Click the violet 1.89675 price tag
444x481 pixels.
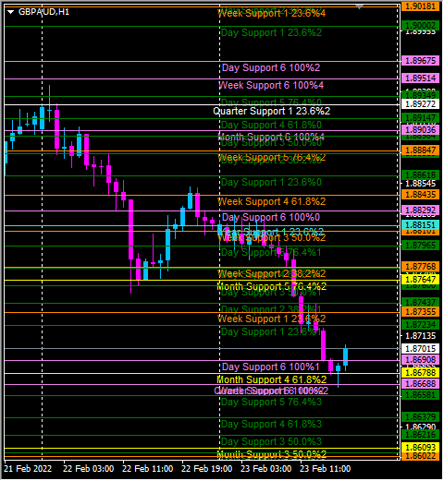point(420,61)
